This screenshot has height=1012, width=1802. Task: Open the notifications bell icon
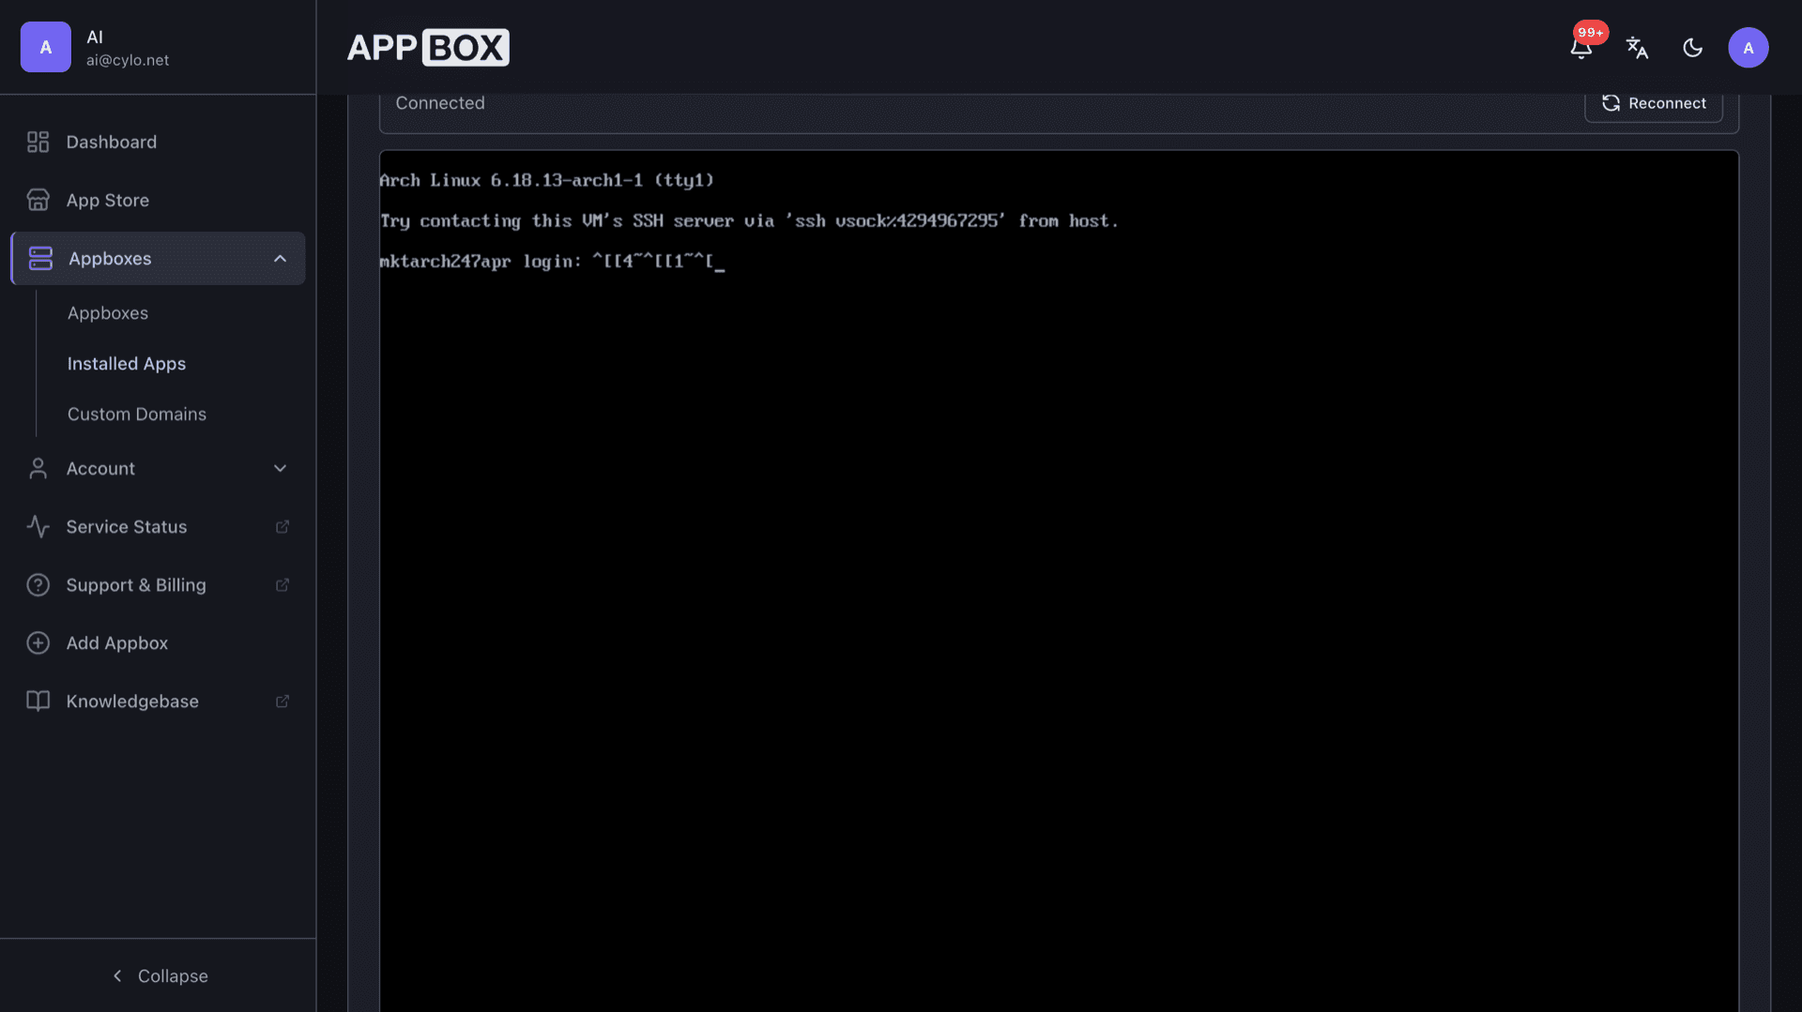pos(1581,48)
